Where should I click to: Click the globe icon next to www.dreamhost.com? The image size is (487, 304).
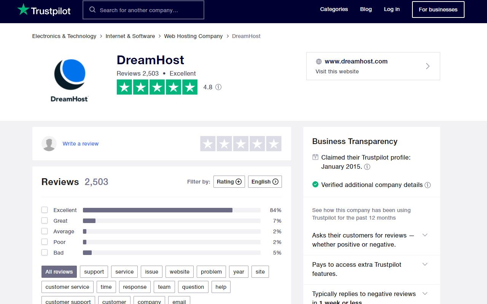tap(319, 62)
